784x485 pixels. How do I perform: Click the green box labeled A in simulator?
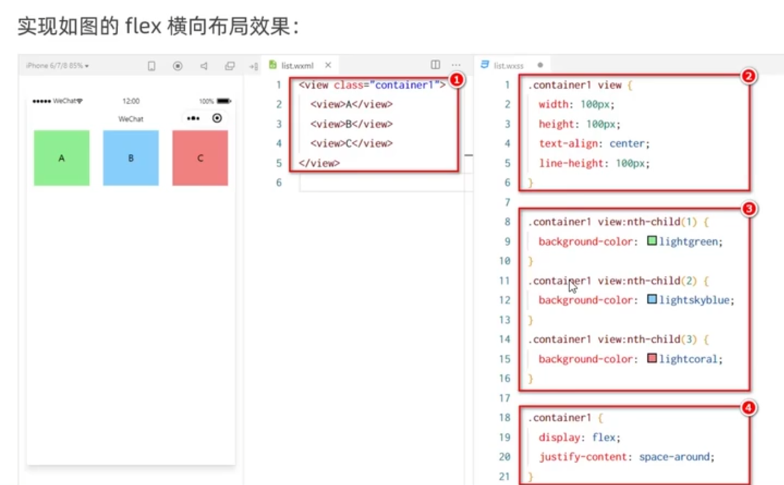(x=61, y=157)
